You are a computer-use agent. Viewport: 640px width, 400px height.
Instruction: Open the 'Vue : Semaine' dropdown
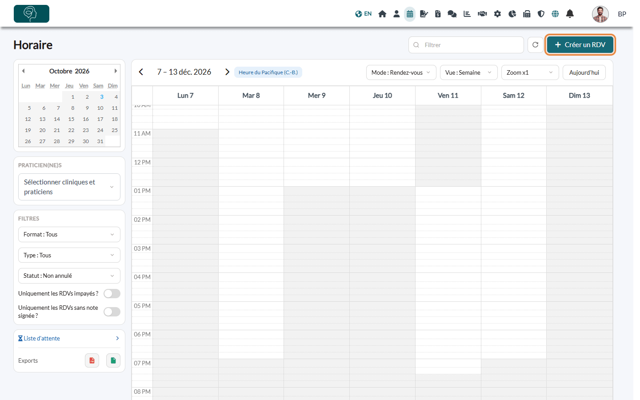pos(469,72)
